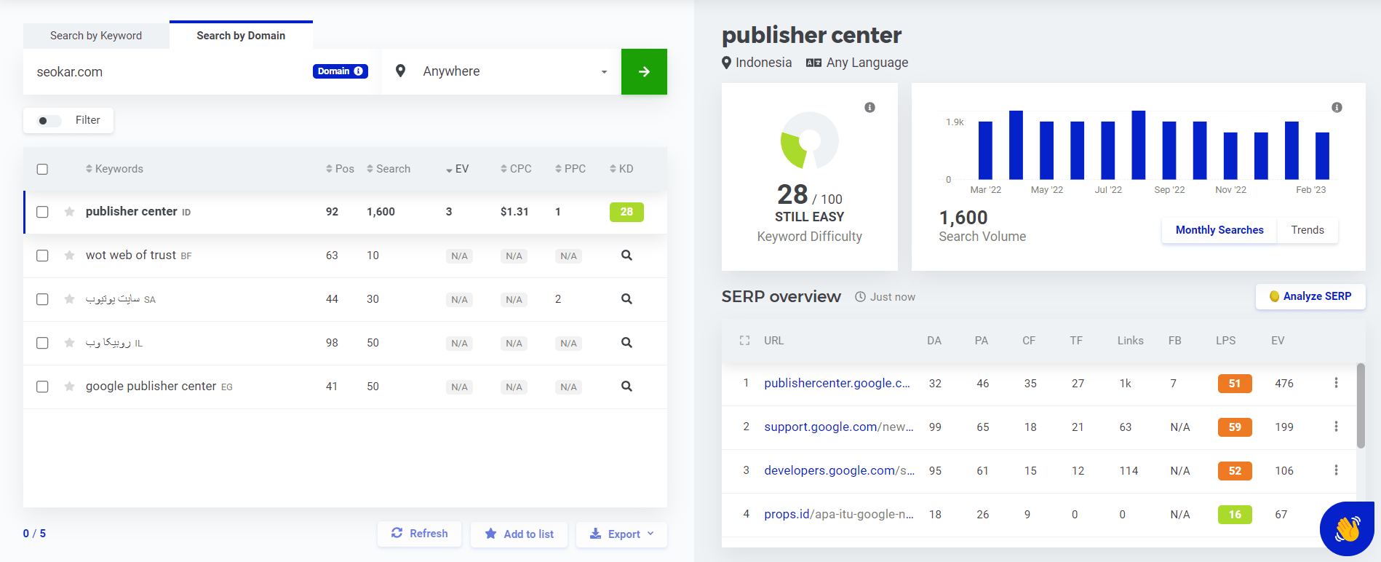Check the wot web of trust checkbox
The height and width of the screenshot is (562, 1381).
(x=42, y=256)
